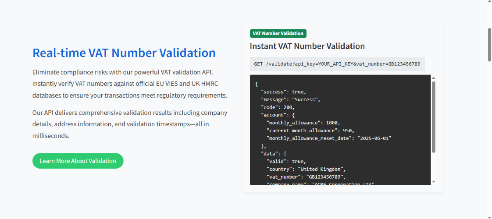Click the "valid": true line
The image size is (492, 219).
[x=286, y=161]
